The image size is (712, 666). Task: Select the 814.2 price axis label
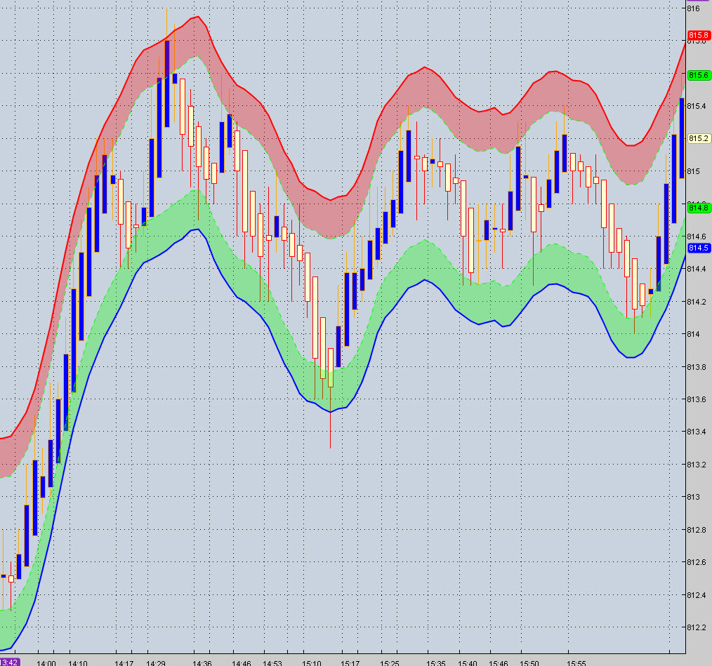point(697,302)
